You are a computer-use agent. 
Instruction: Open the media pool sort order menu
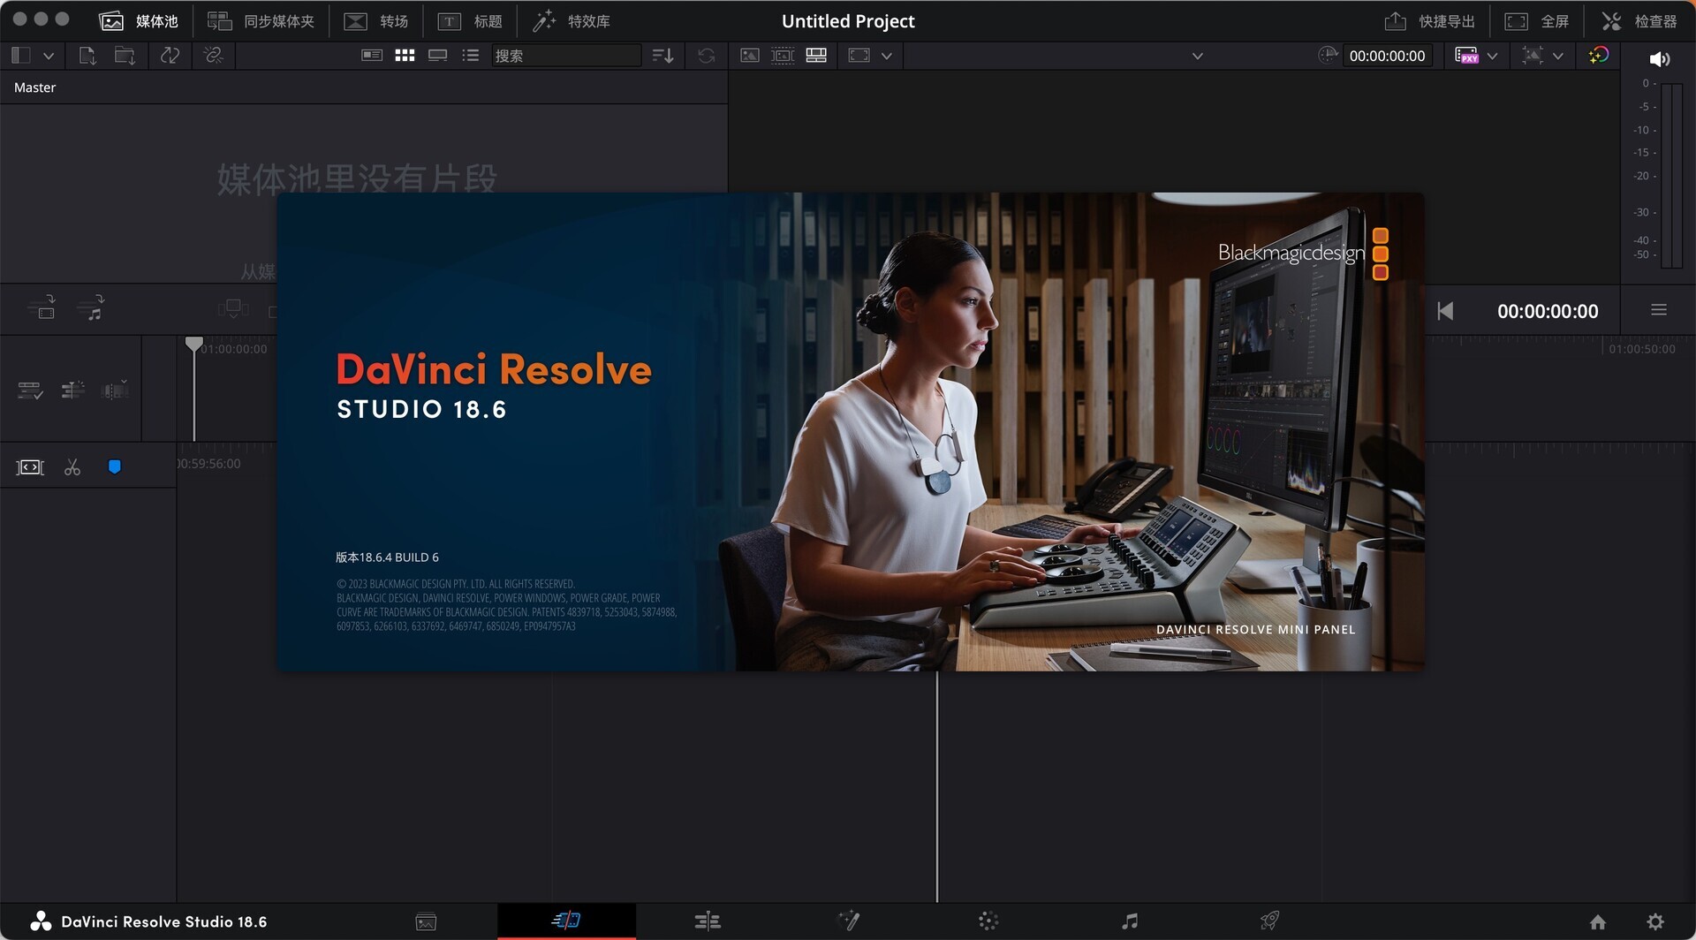click(x=662, y=56)
